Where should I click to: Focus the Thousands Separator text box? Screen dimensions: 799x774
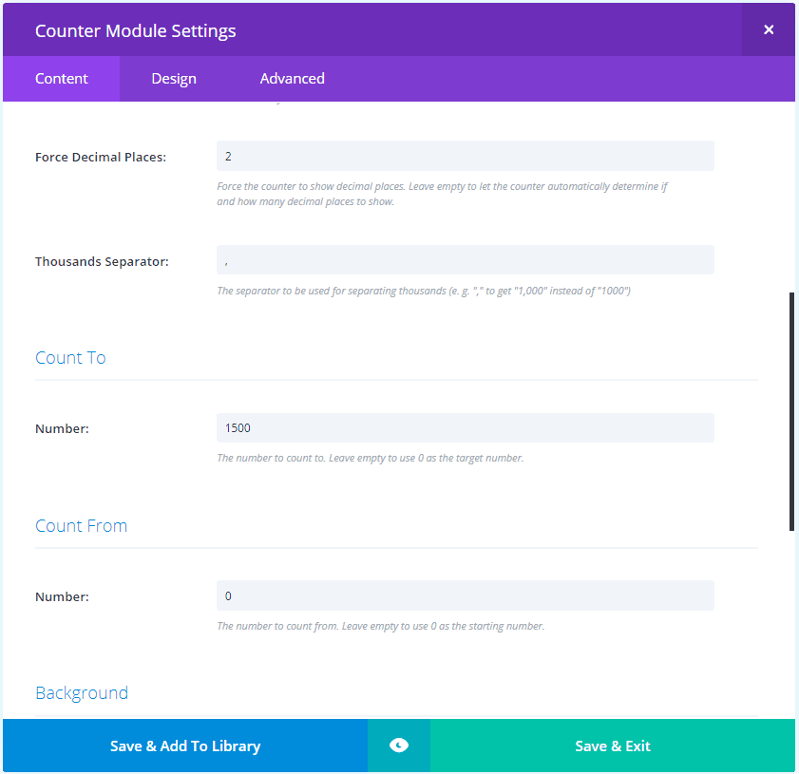point(465,260)
